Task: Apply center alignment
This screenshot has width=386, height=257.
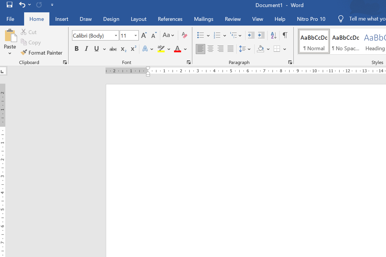Action: [210, 49]
